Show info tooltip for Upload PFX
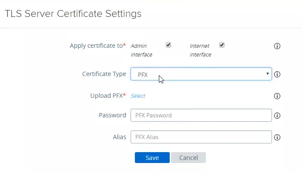The width and height of the screenshot is (302, 173). pyautogui.click(x=277, y=96)
